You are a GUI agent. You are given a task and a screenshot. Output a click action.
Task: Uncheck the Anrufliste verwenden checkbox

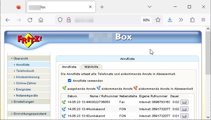point(69,81)
